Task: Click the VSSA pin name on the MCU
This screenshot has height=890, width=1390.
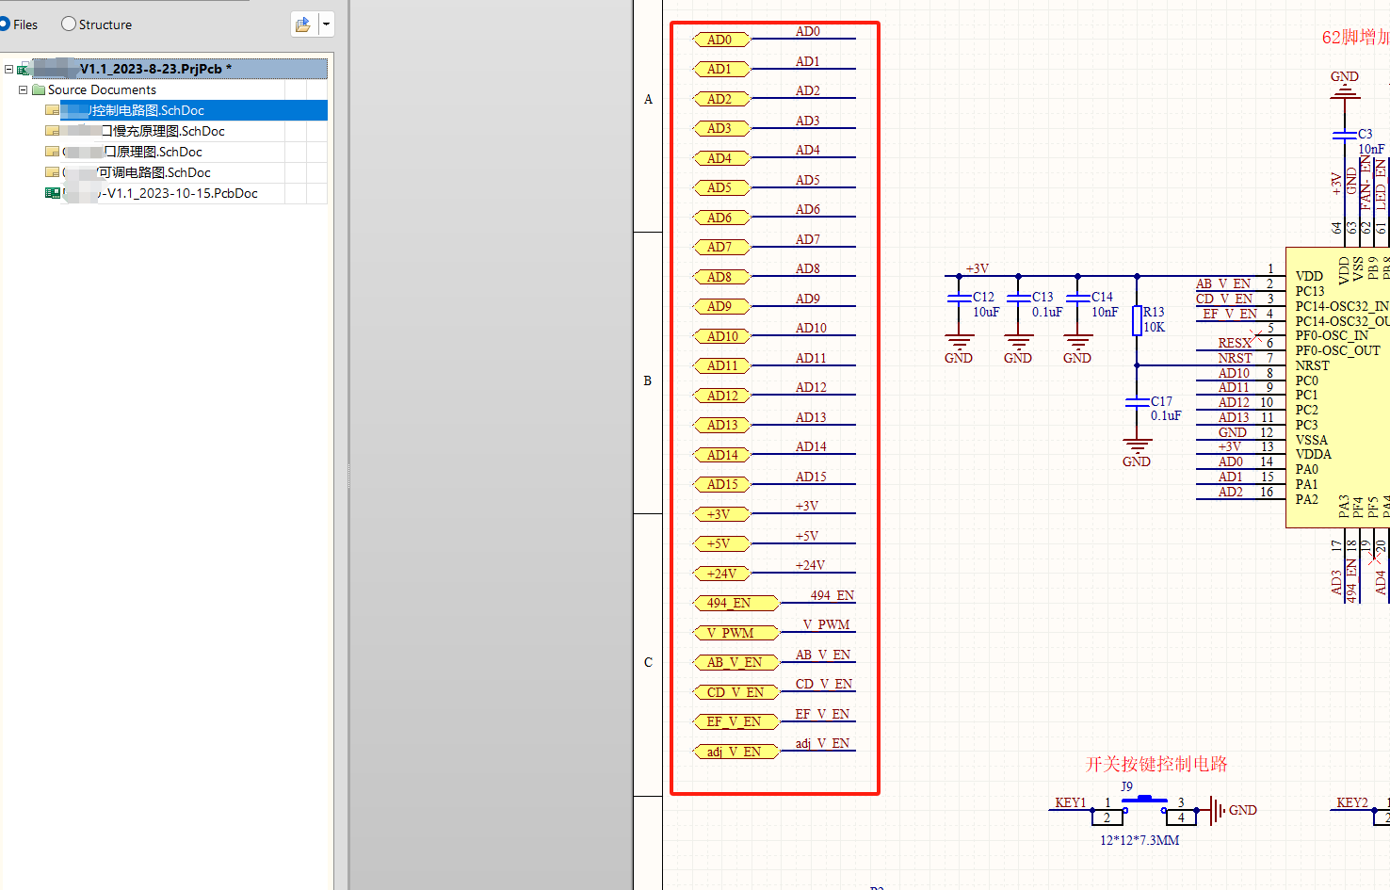Action: [1311, 440]
